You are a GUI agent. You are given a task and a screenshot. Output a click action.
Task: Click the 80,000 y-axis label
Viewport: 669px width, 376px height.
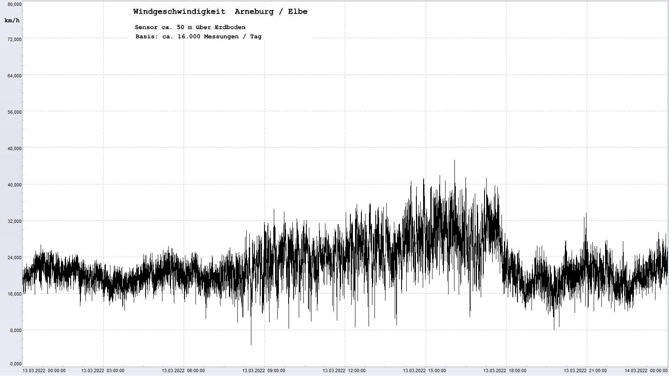[x=14, y=4]
